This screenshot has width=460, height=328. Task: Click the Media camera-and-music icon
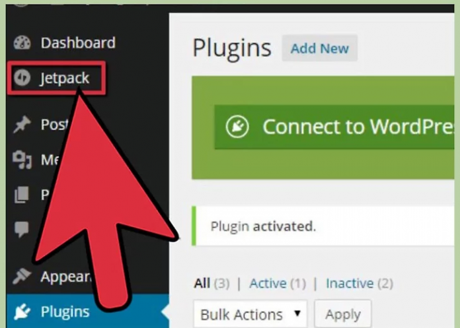point(22,160)
